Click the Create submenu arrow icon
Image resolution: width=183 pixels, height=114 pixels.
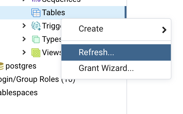coord(164,30)
